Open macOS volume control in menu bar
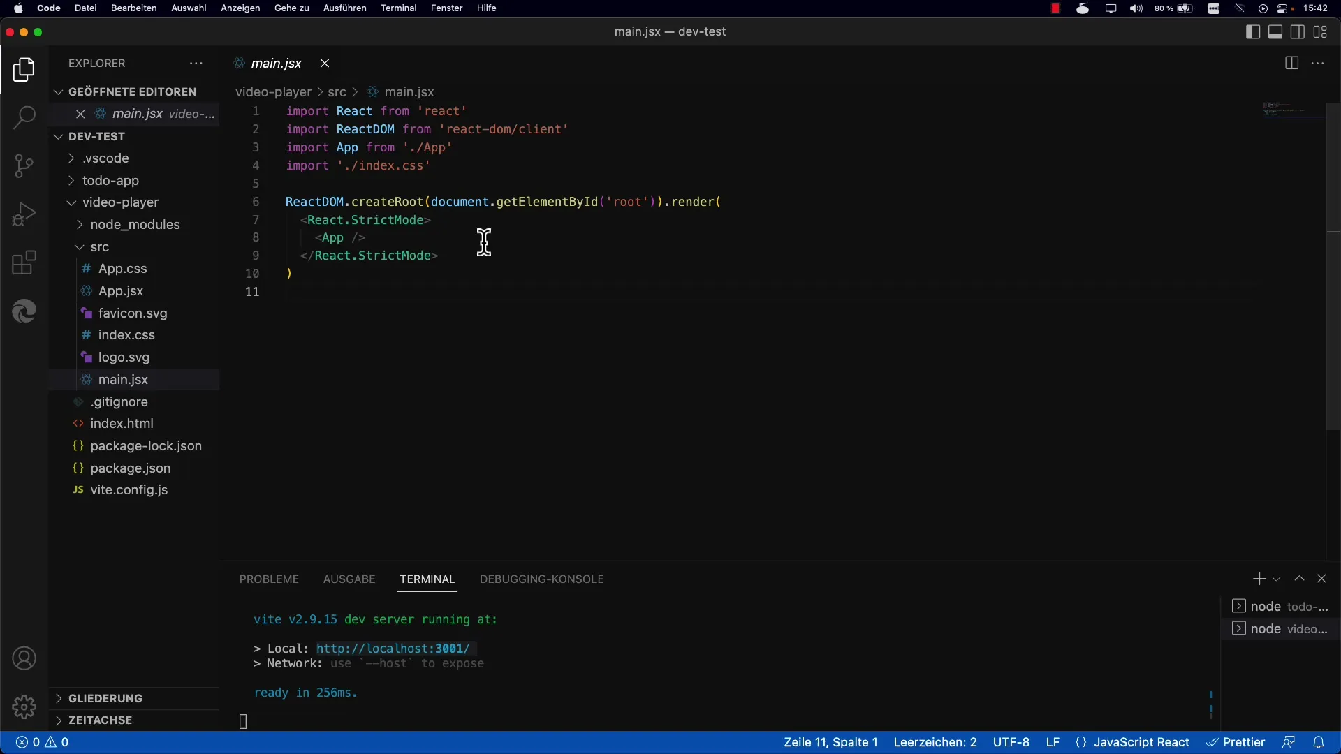The width and height of the screenshot is (1341, 754). 1136,8
